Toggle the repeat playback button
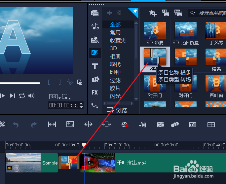Image resolution: width=226 pixels, height=184 pixels. click(22, 96)
